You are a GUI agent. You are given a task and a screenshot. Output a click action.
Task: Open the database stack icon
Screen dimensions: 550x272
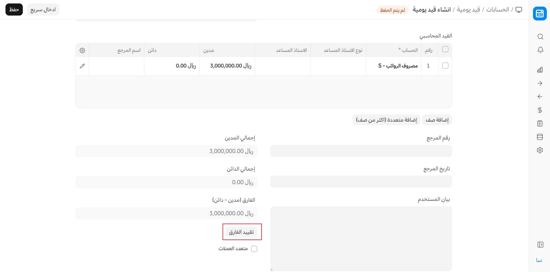(540, 137)
